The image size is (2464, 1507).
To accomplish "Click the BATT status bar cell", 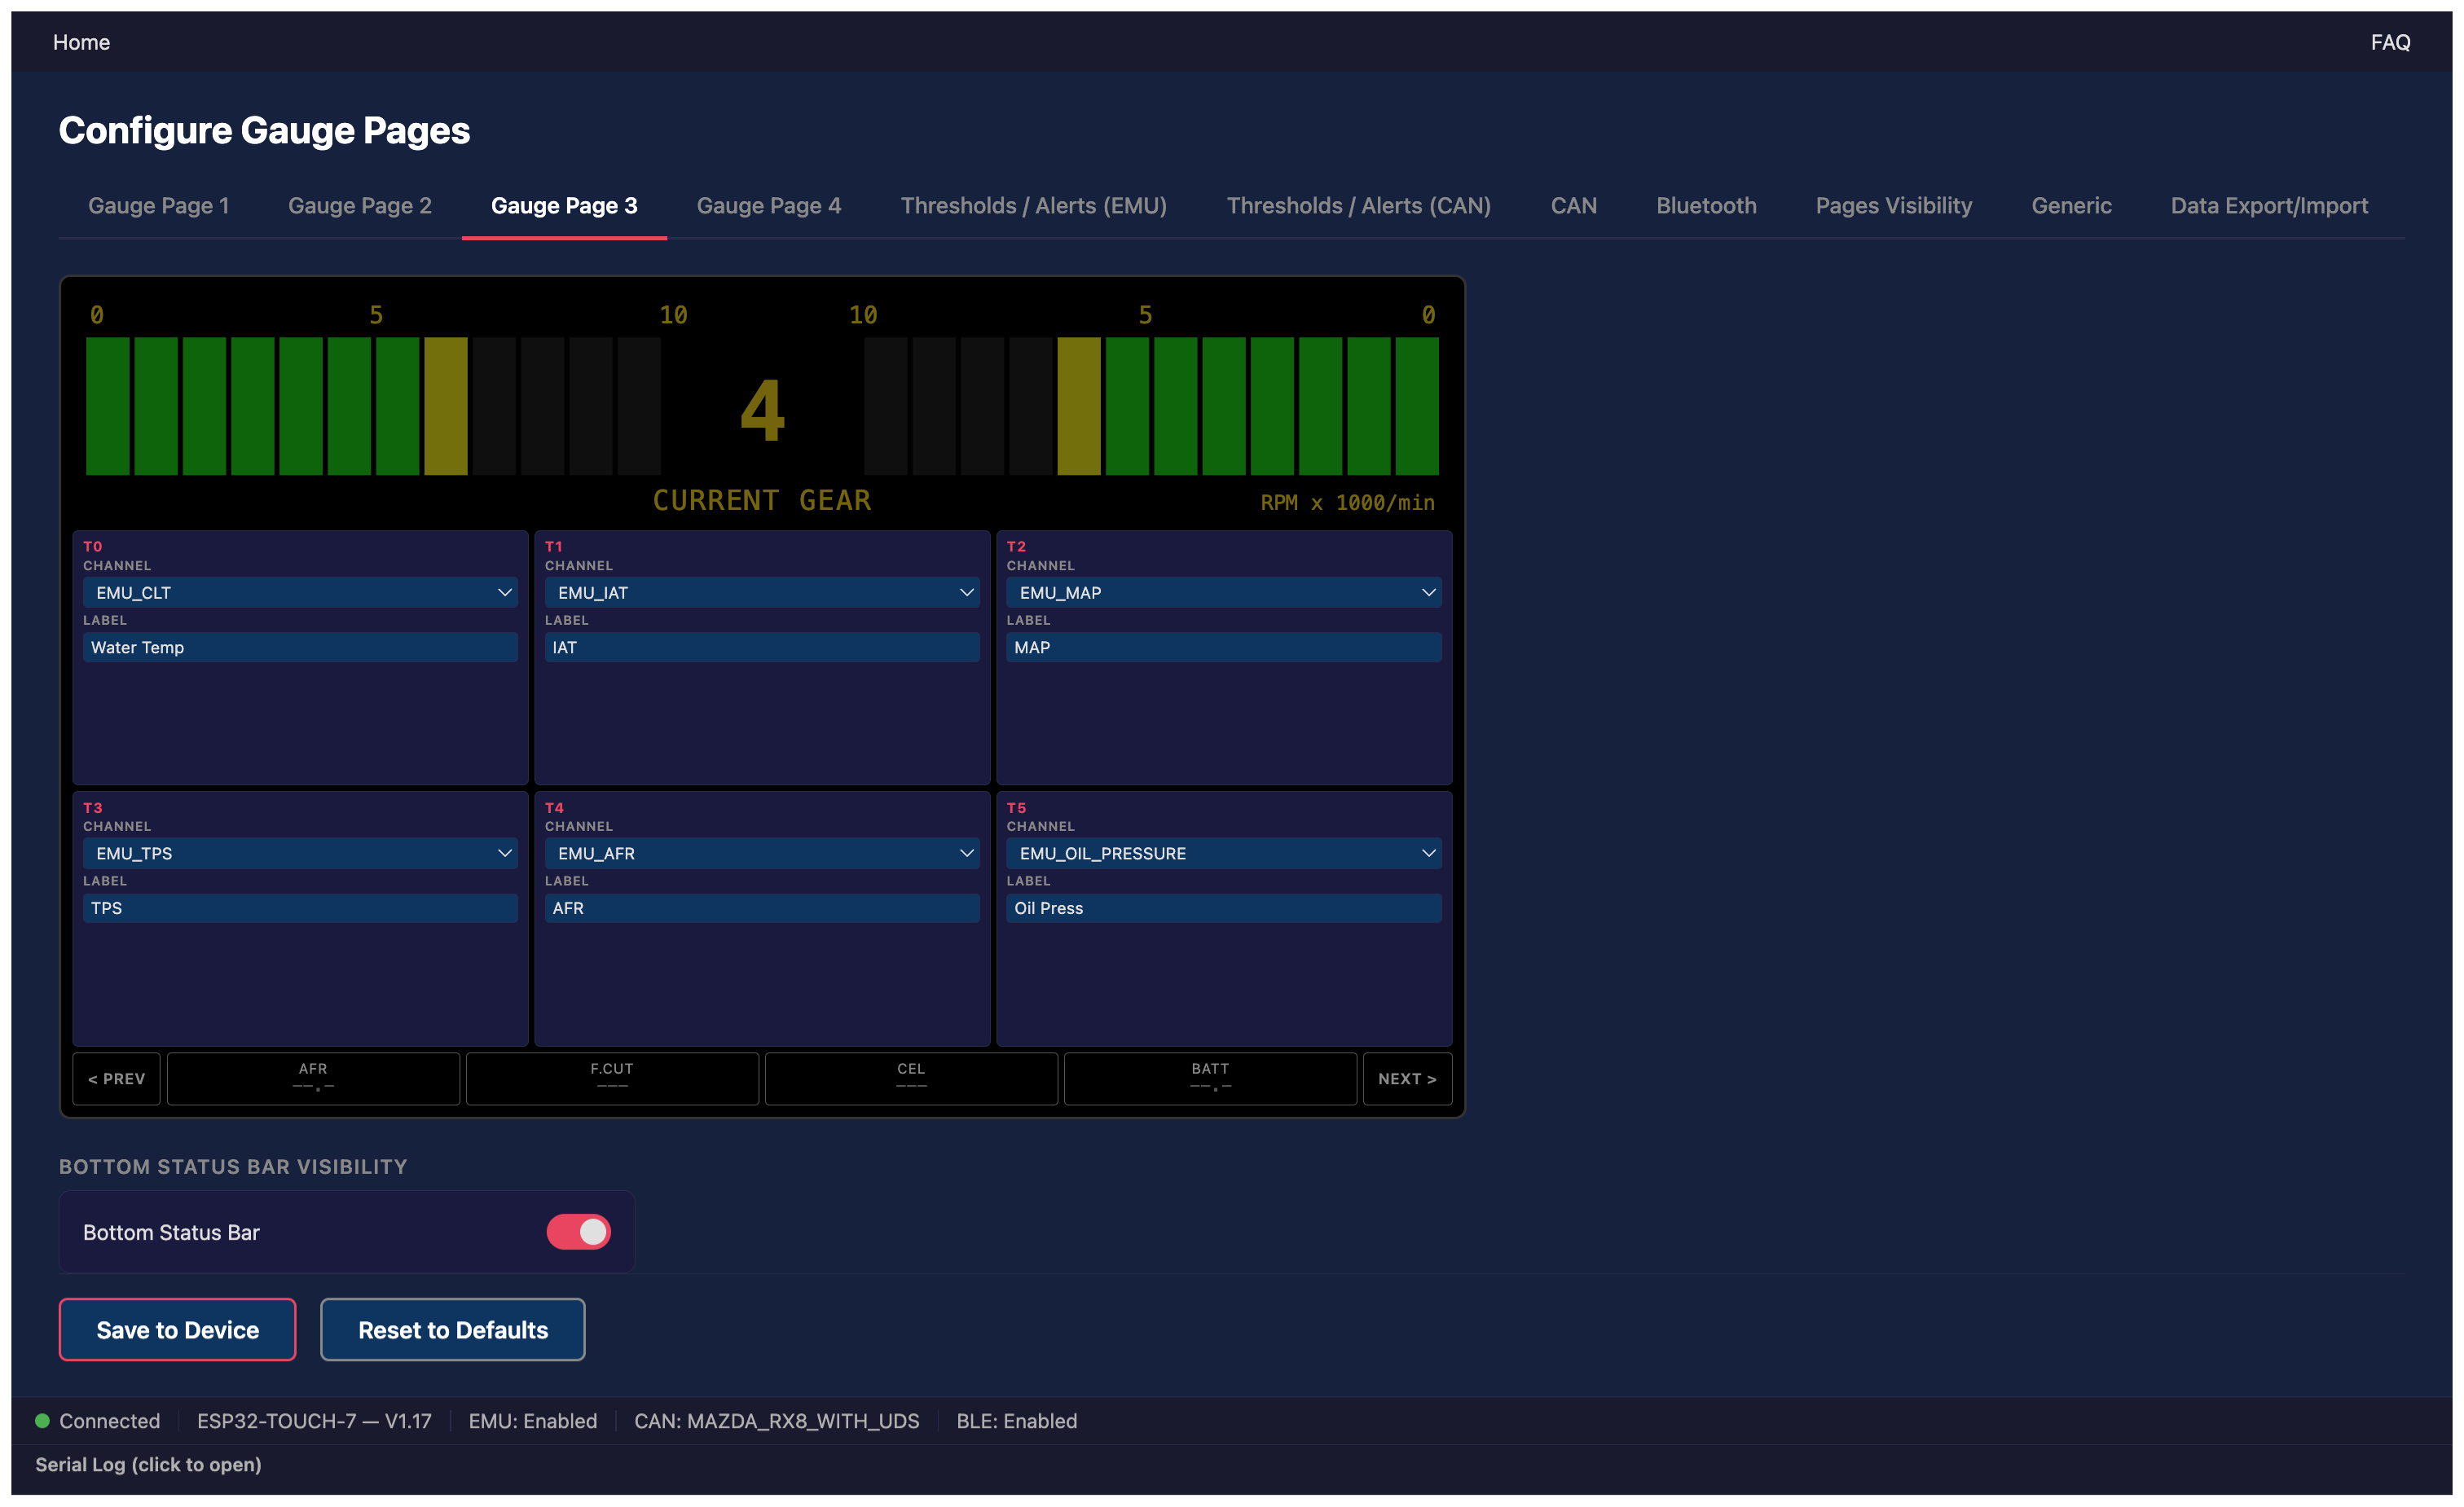I will (1210, 1078).
